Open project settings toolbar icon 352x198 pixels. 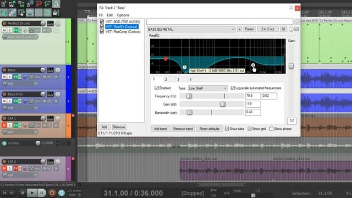pos(30,4)
